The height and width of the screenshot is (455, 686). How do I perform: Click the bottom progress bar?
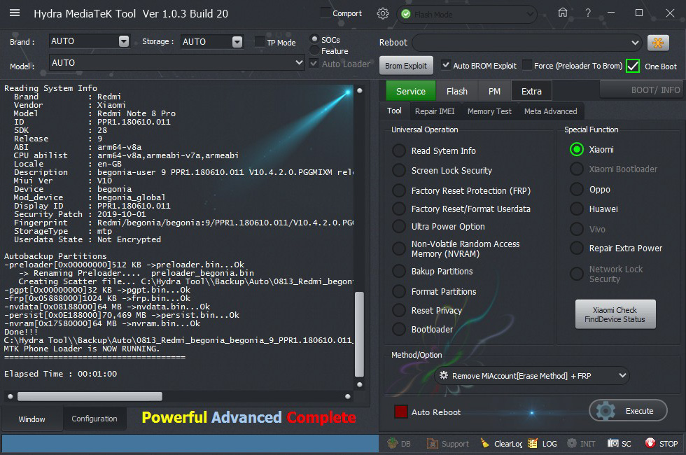tap(190, 443)
